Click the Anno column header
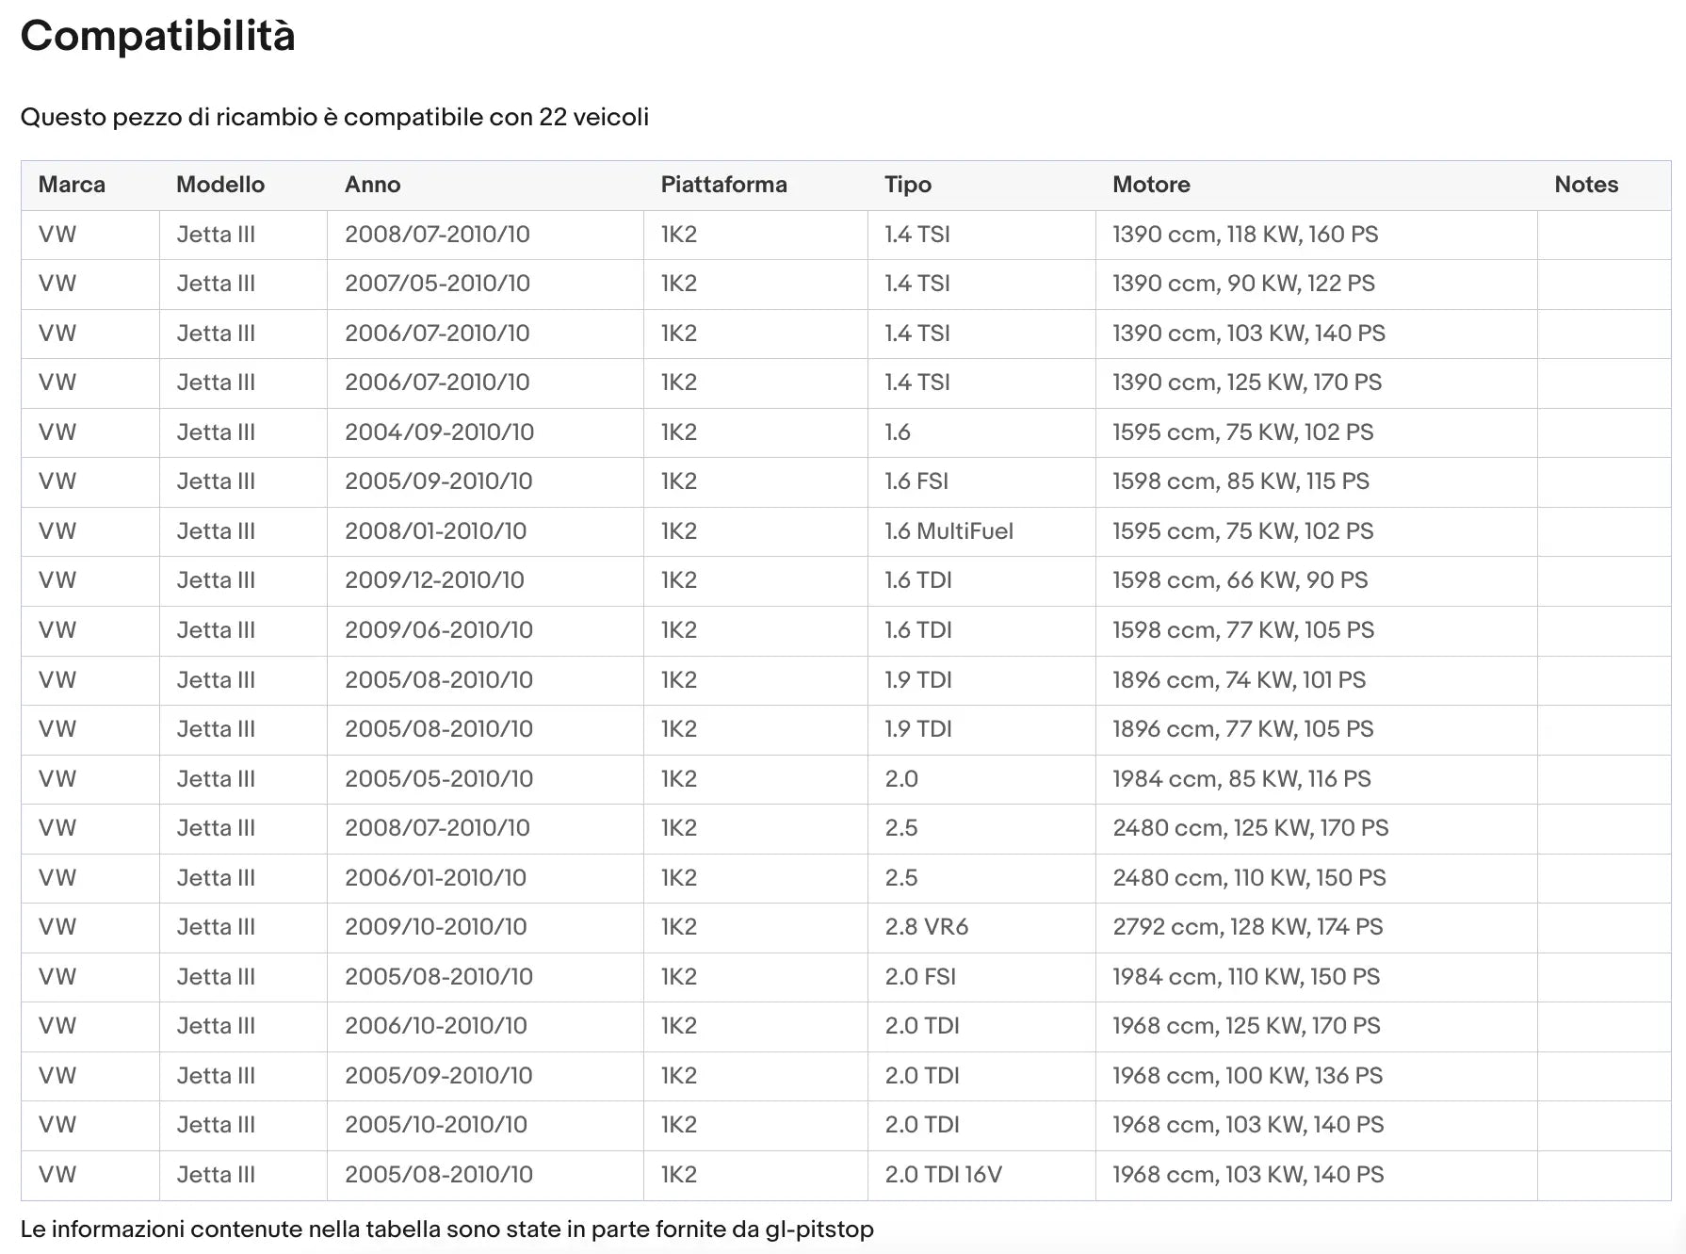1686x1254 pixels. pos(372,185)
